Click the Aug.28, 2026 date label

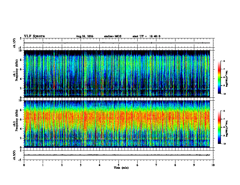click(85, 36)
